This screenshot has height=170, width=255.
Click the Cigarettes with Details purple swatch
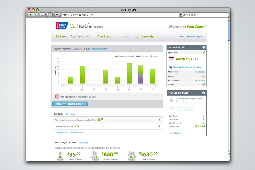(x=138, y=56)
